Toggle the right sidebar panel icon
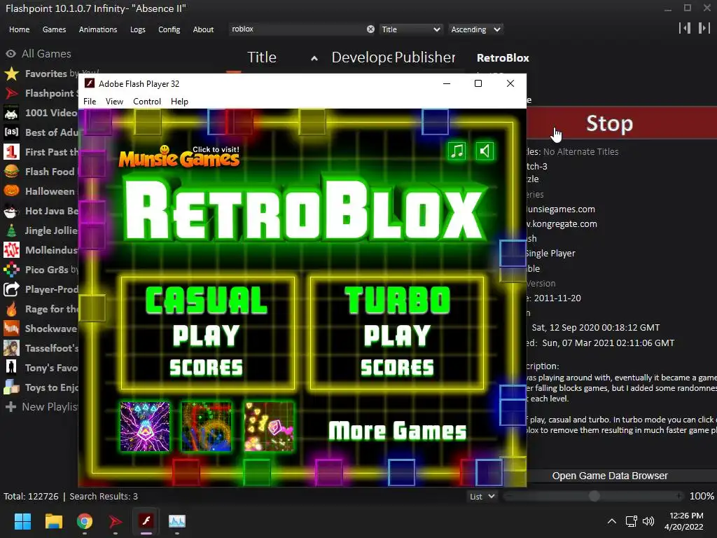This screenshot has height=538, width=717. point(704,28)
